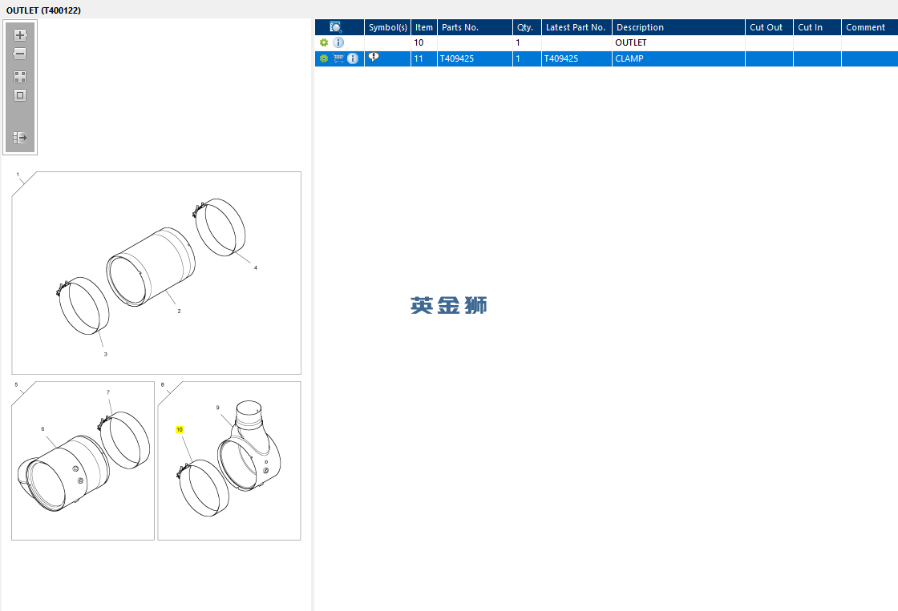Select the OUTLET description cell
The height and width of the screenshot is (611, 898).
tap(678, 42)
